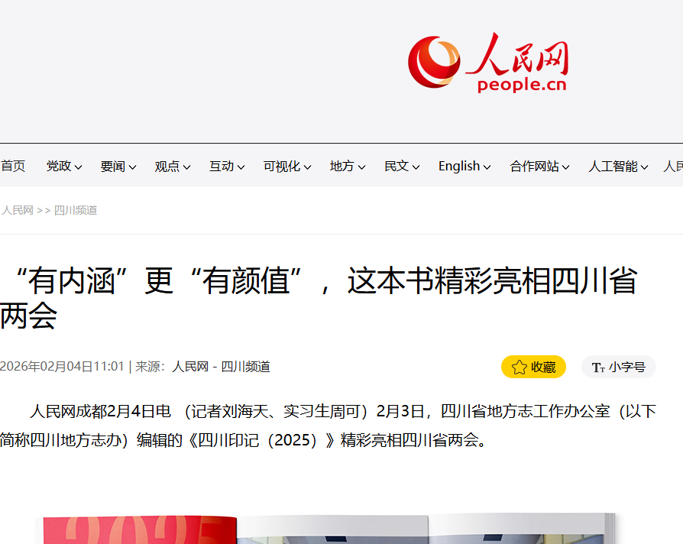Click the People.cn logo

point(488,63)
